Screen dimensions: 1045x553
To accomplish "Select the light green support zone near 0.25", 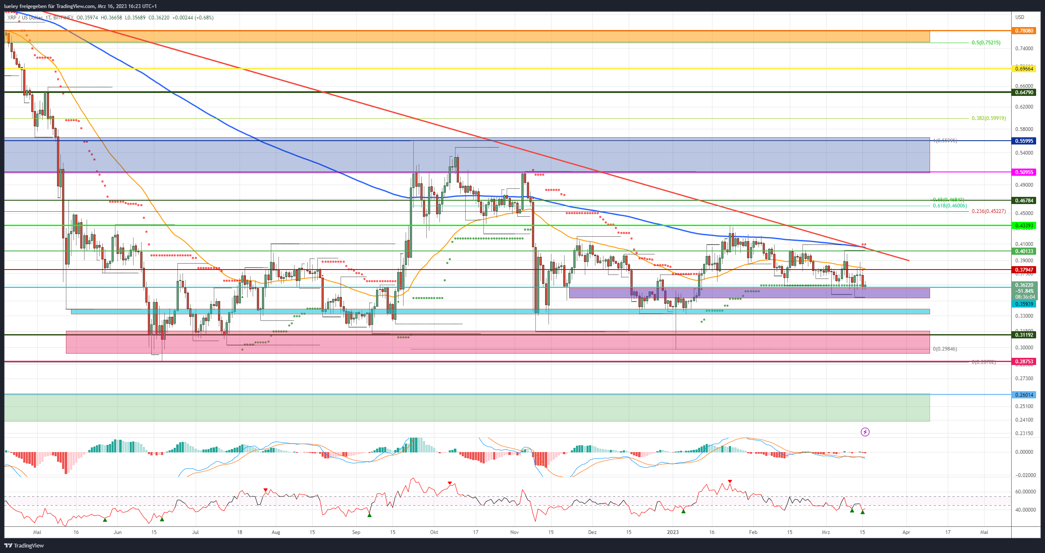I will 467,408.
